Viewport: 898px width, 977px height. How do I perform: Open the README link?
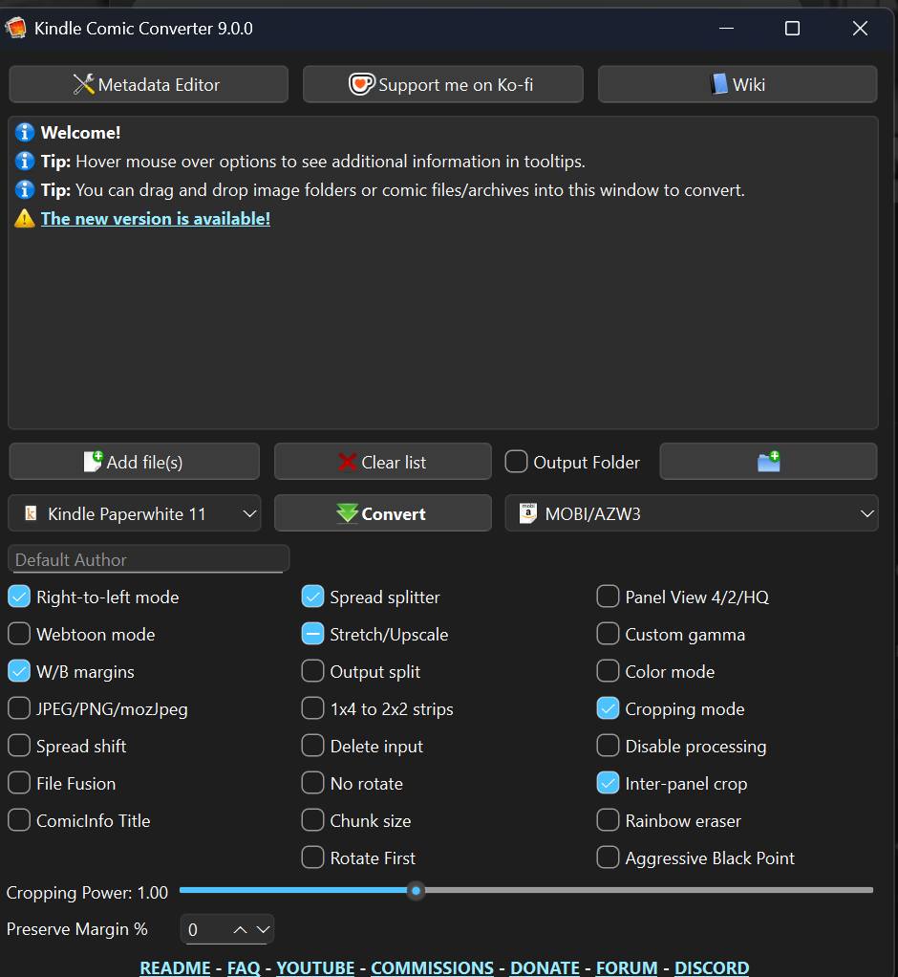175,967
